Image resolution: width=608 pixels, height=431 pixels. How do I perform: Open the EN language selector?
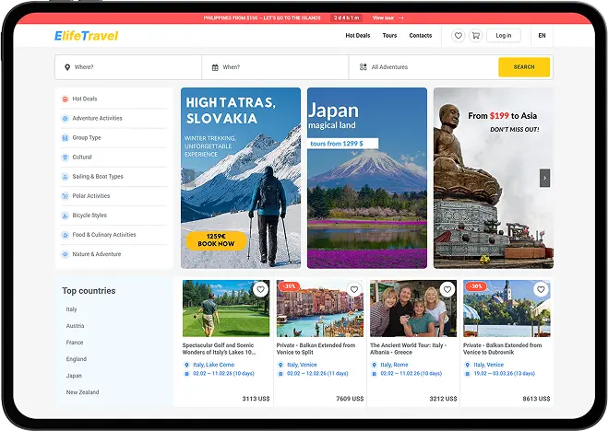tap(542, 36)
